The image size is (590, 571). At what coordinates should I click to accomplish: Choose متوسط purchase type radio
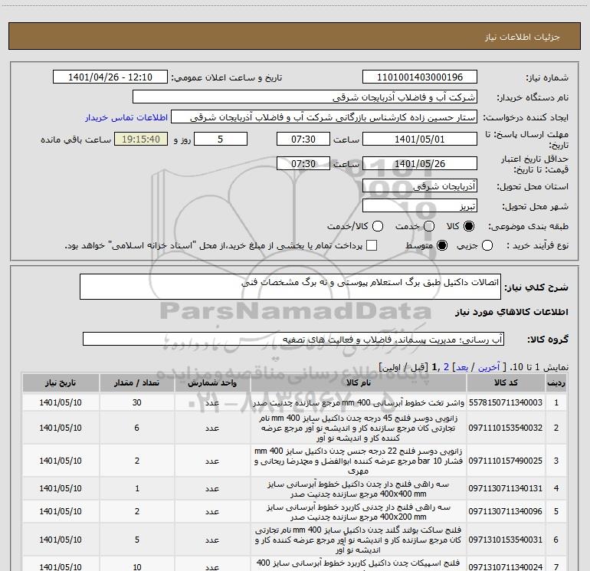click(x=442, y=245)
